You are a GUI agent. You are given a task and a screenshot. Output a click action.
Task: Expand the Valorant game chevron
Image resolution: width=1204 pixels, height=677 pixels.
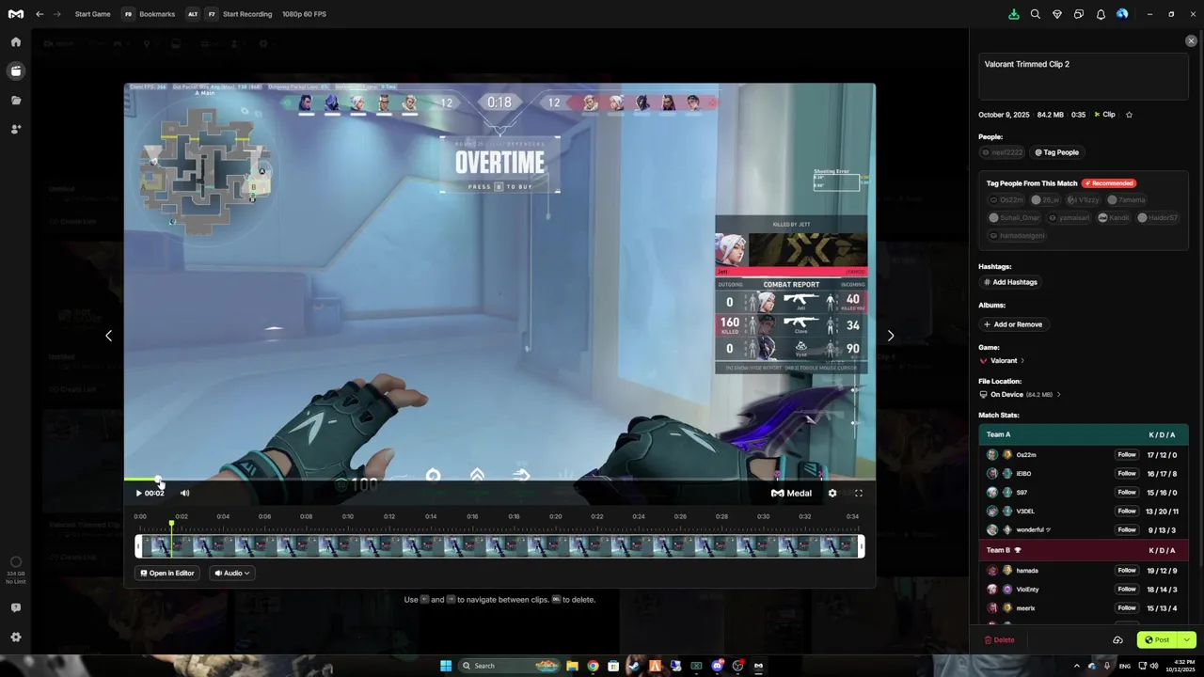pos(1022,361)
